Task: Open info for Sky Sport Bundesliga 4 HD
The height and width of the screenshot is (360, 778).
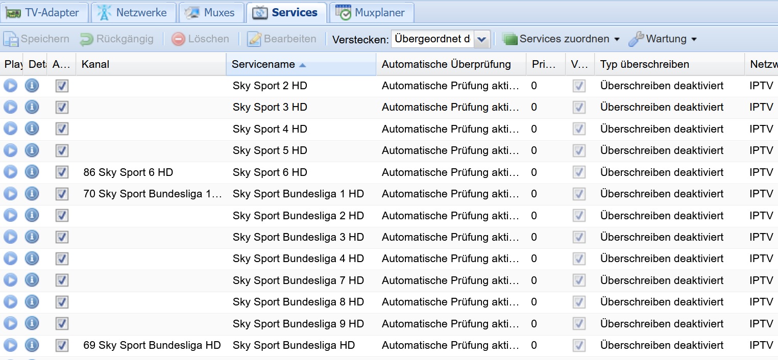Action: point(32,259)
